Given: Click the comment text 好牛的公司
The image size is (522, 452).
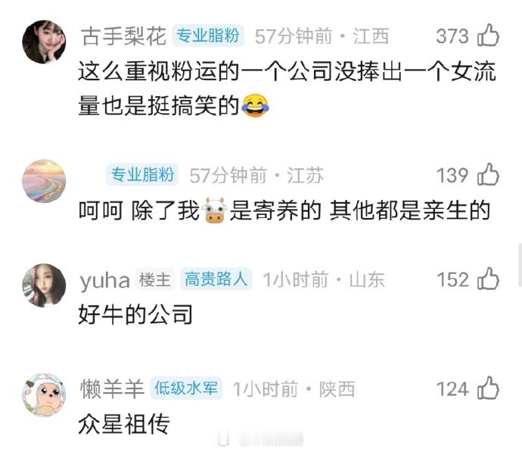Looking at the screenshot, I should (x=135, y=315).
